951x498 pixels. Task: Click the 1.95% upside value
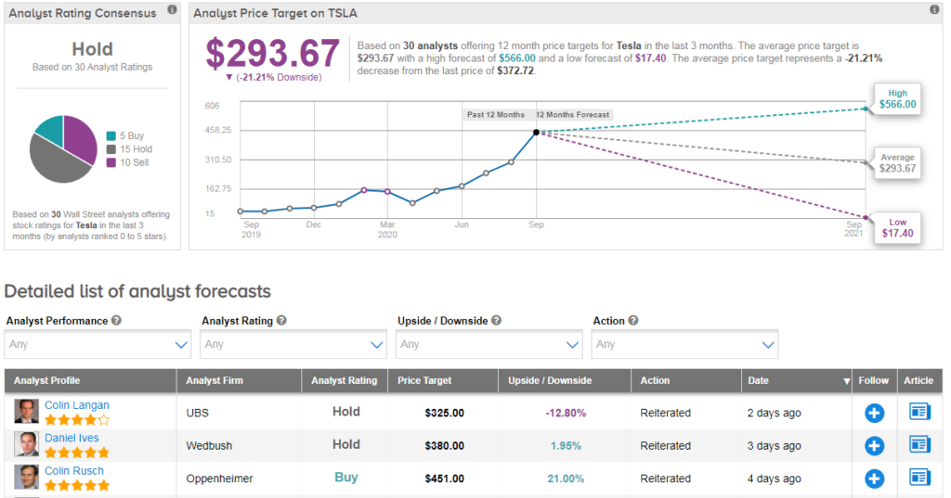pos(566,446)
